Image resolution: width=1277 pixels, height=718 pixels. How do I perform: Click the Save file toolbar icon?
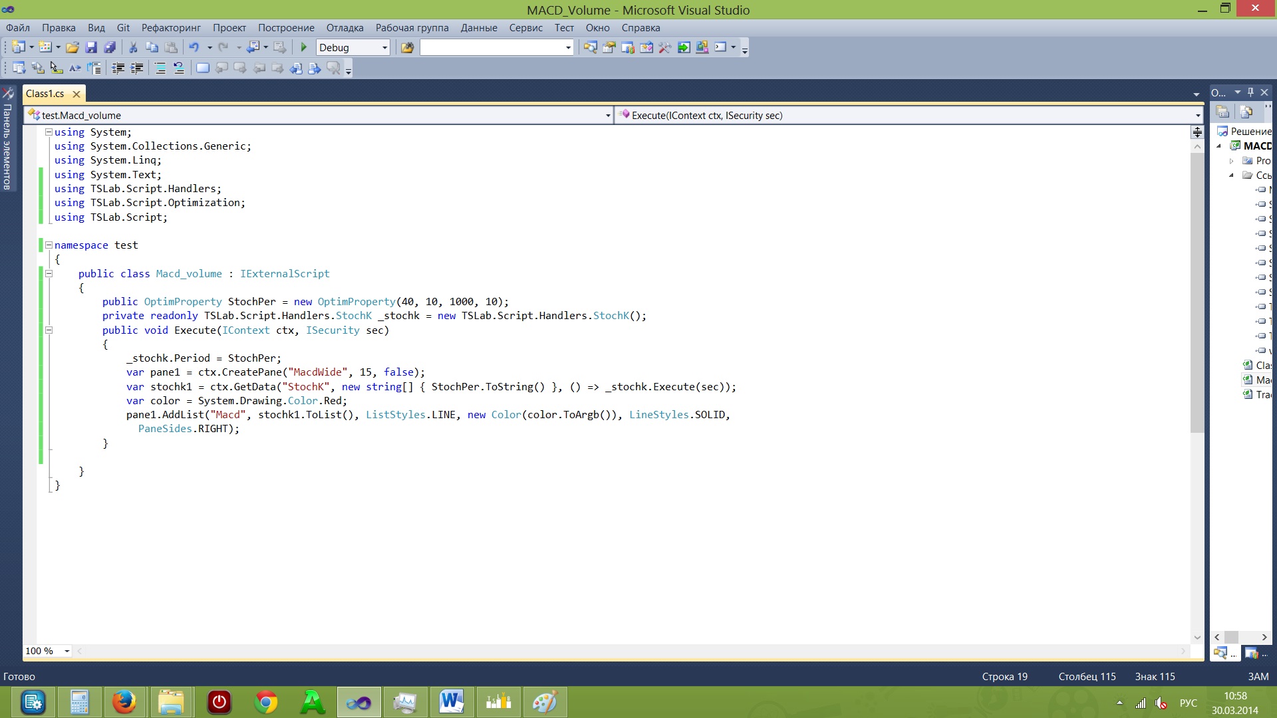[x=92, y=47]
